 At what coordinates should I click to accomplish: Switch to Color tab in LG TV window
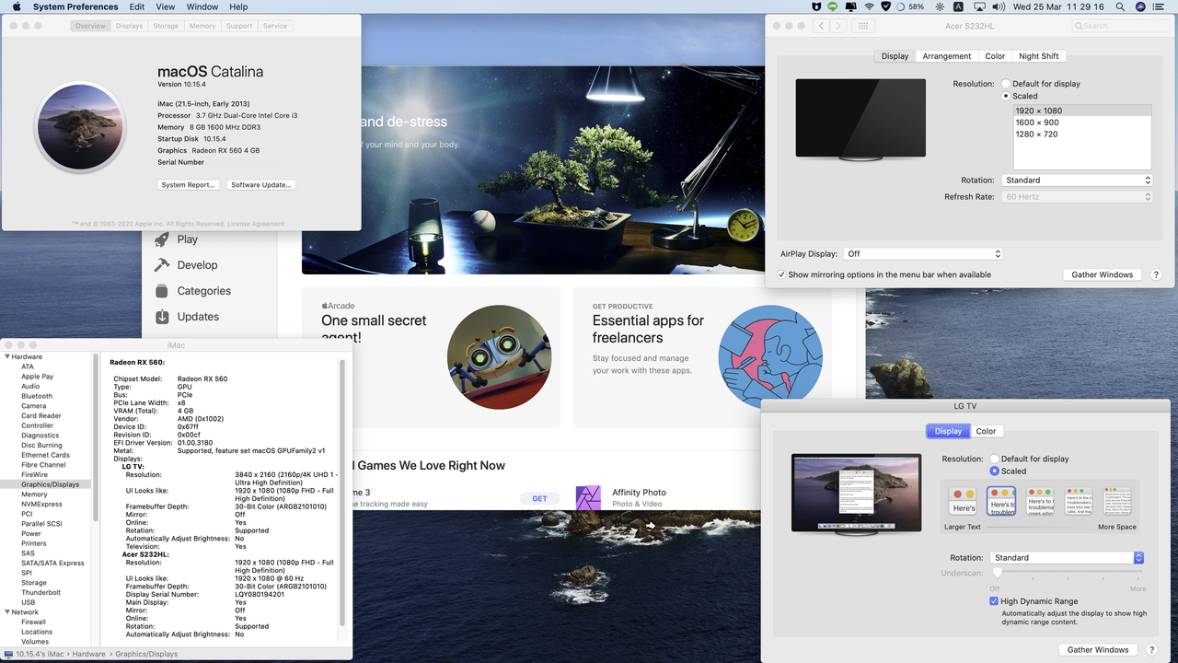986,431
